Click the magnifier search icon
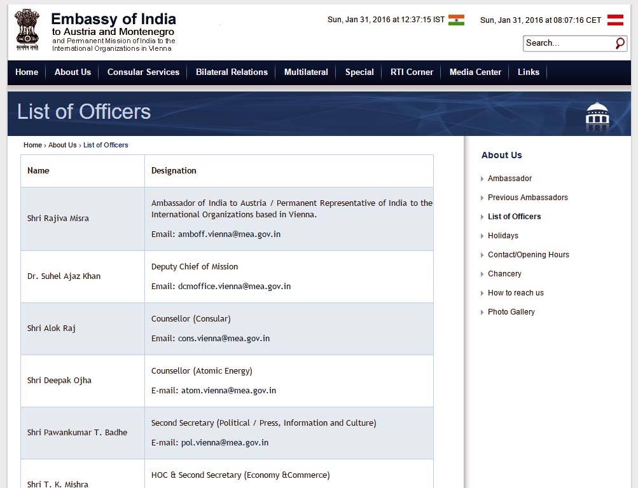The image size is (638, 488). point(620,43)
